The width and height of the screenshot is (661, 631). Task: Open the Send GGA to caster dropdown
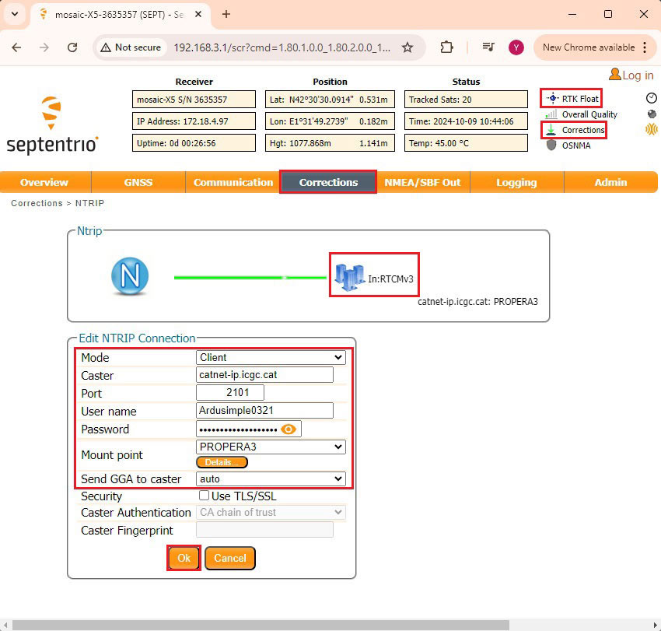click(x=271, y=479)
